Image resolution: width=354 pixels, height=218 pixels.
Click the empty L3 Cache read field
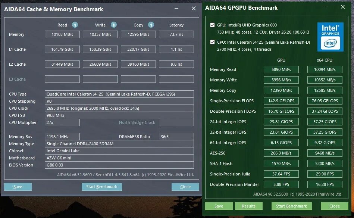(x=62, y=79)
